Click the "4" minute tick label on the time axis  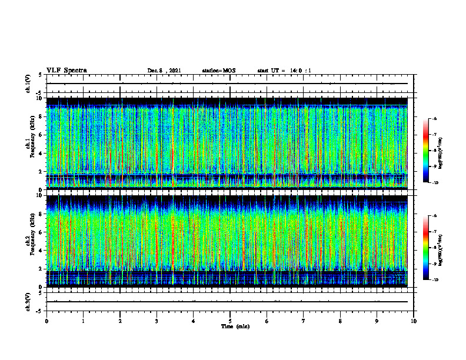194,321
